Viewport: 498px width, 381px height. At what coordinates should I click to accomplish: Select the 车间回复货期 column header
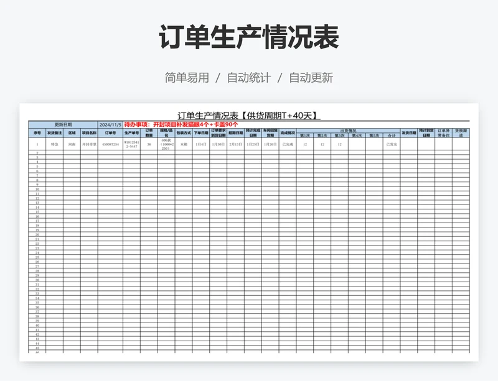pos(270,133)
